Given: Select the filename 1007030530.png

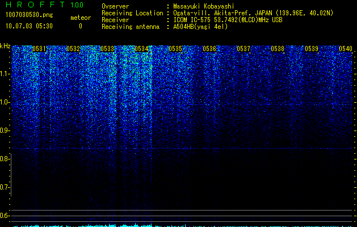Looking at the screenshot, I should click(x=30, y=15).
